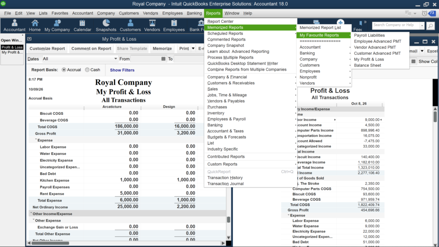Click the Show Filters link
This screenshot has height=247, width=439.
pyautogui.click(x=122, y=70)
